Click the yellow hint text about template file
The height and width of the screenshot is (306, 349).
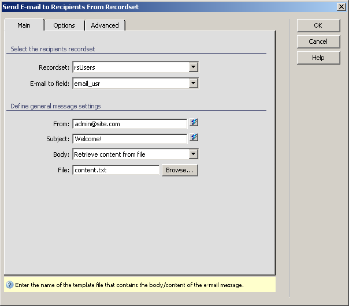tap(130, 285)
